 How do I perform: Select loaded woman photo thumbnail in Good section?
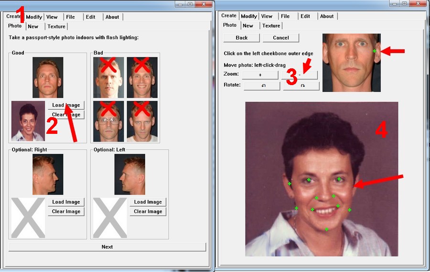[28, 121]
